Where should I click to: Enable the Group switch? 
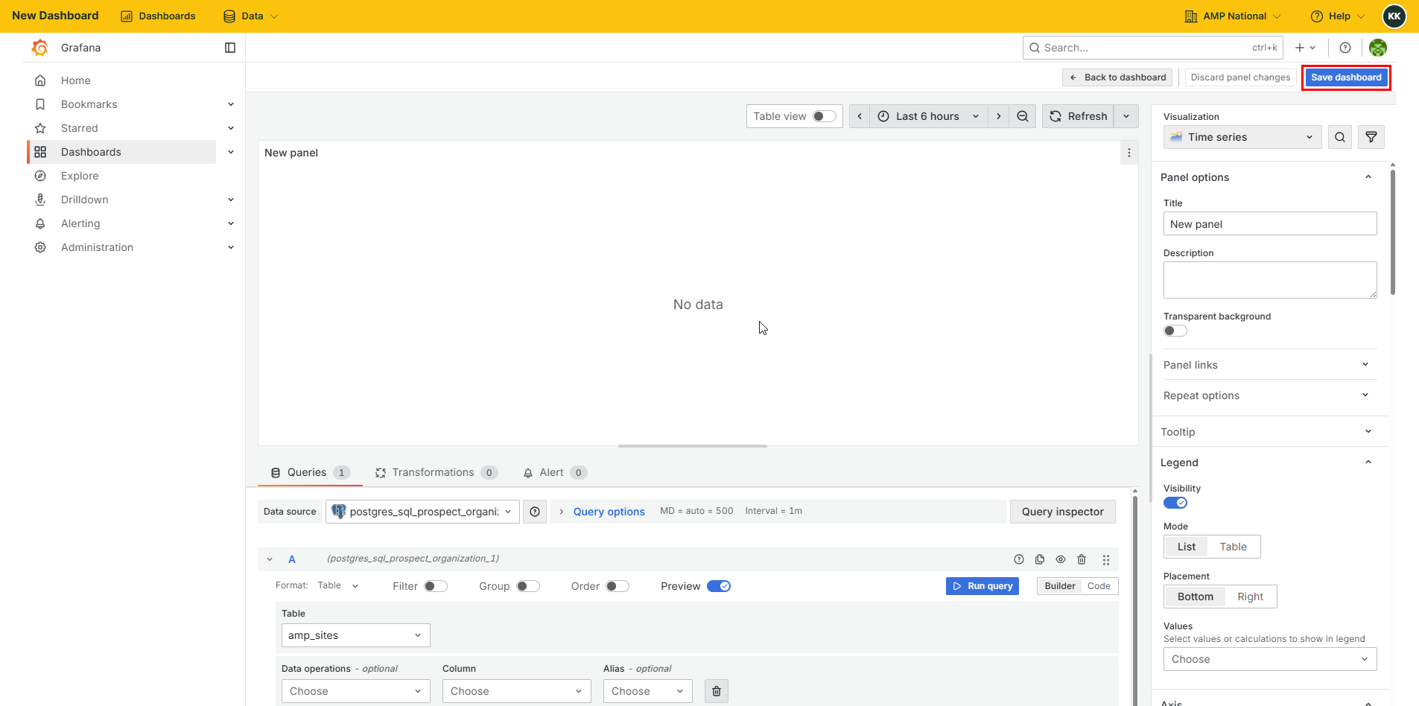[x=528, y=586]
